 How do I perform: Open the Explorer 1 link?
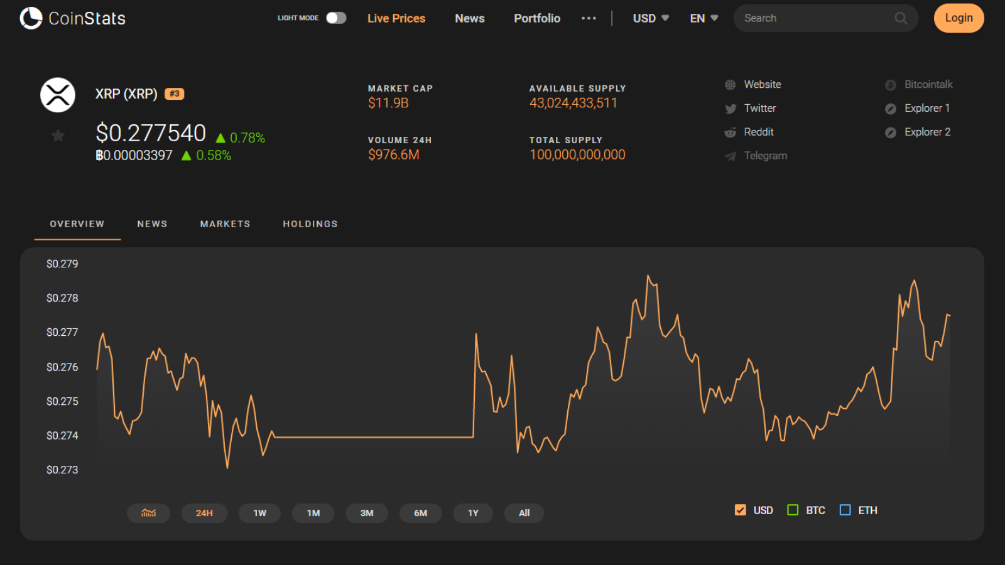click(927, 109)
